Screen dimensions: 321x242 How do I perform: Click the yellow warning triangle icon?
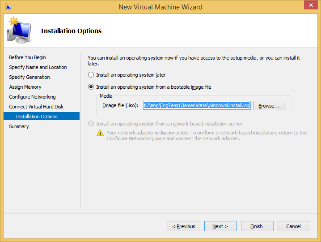101,133
